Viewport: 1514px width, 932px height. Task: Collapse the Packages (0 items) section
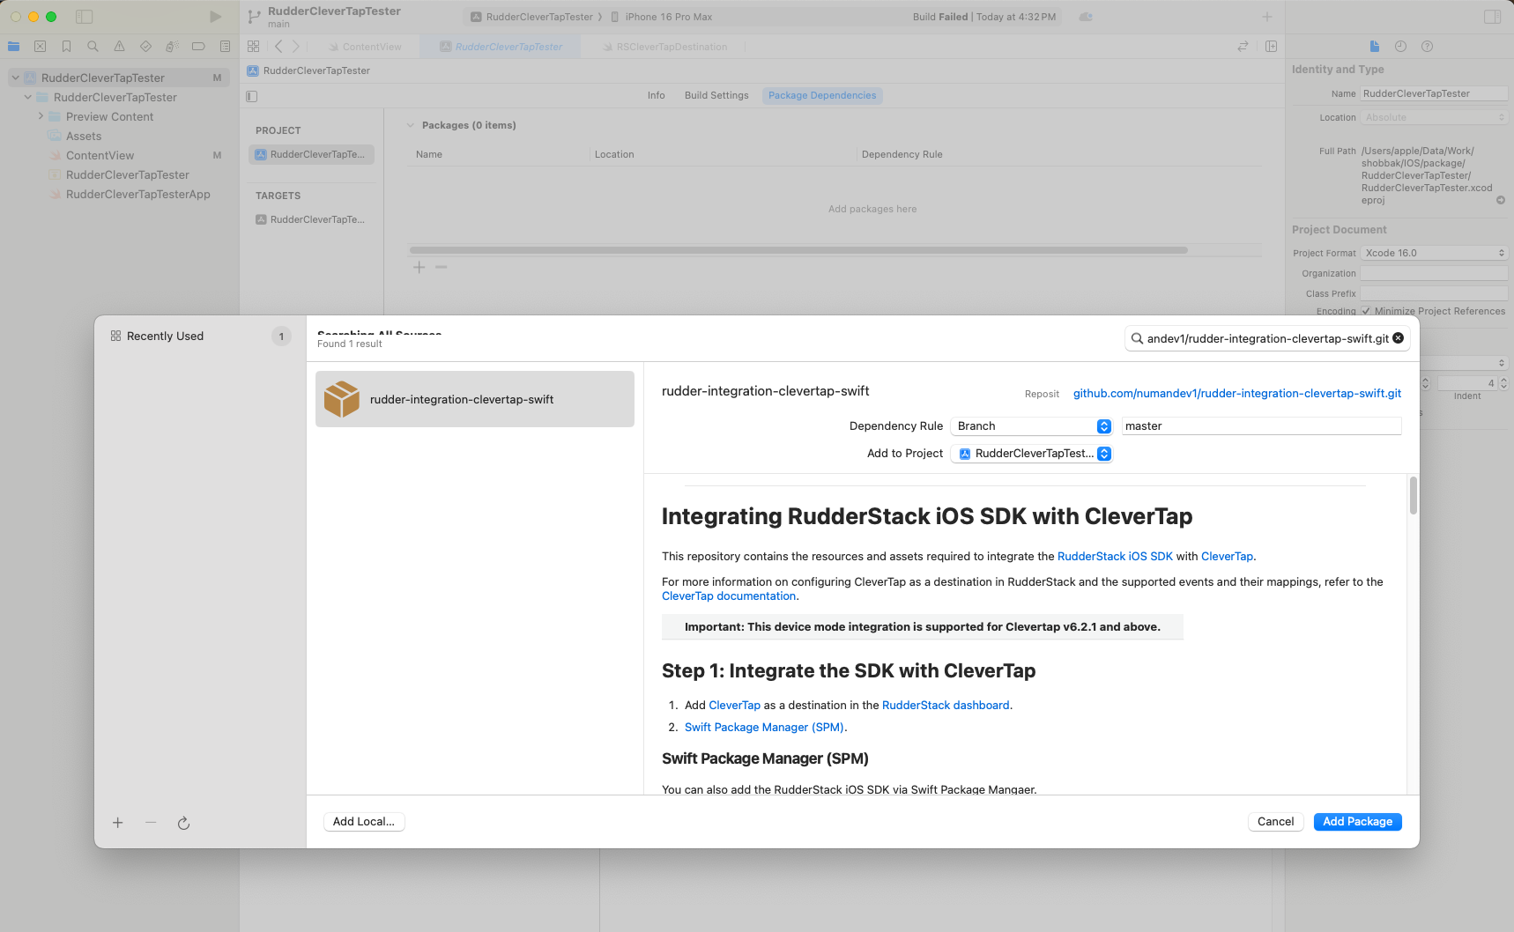410,125
